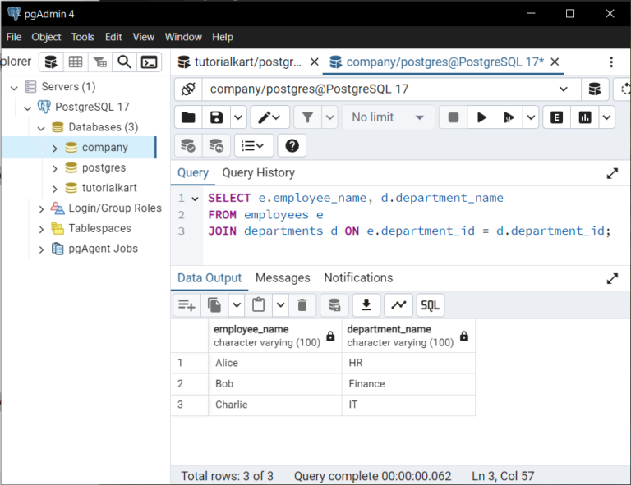This screenshot has width=631, height=485.
Task: Switch to Notifications tab
Action: tap(358, 278)
